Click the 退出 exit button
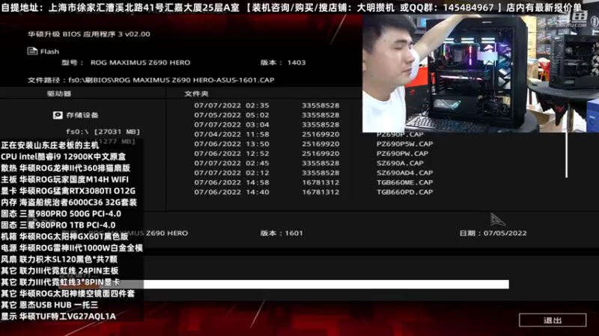Viewport: 599px width, 336px height. 553,320
